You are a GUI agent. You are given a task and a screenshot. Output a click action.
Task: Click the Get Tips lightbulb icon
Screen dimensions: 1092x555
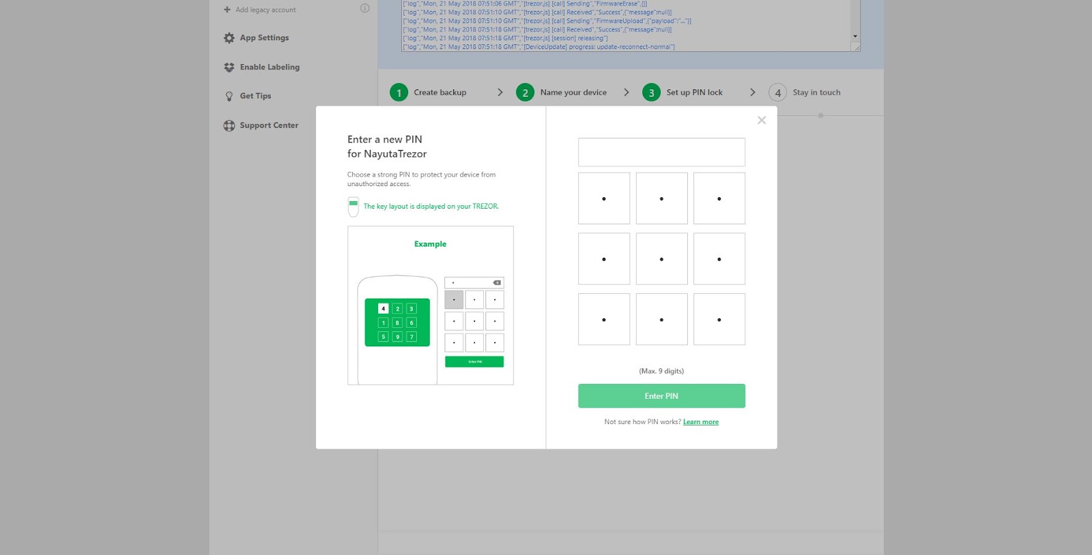tap(229, 96)
